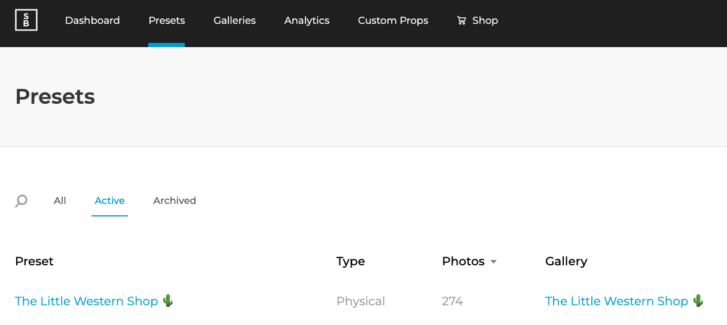Select the Active filter tab

109,201
